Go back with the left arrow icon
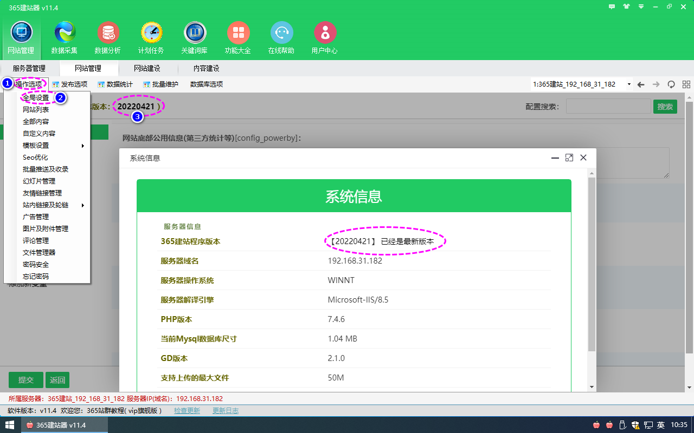This screenshot has width=694, height=433. 641,84
